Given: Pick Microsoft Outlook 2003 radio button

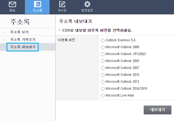Looking at the screenshot, I should (x=103, y=61).
